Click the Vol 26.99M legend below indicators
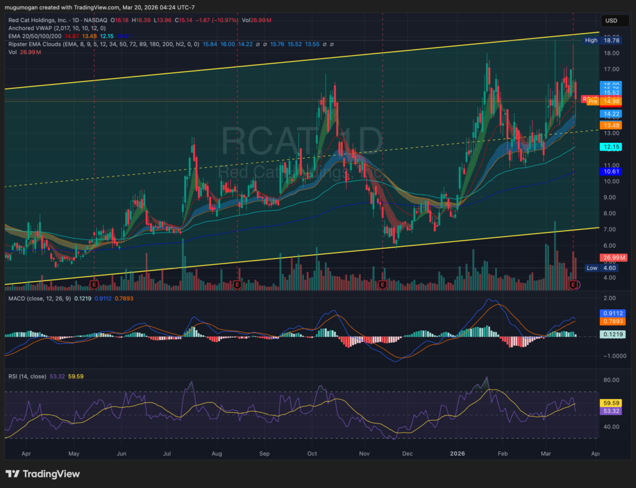The height and width of the screenshot is (488, 636). [x=25, y=52]
